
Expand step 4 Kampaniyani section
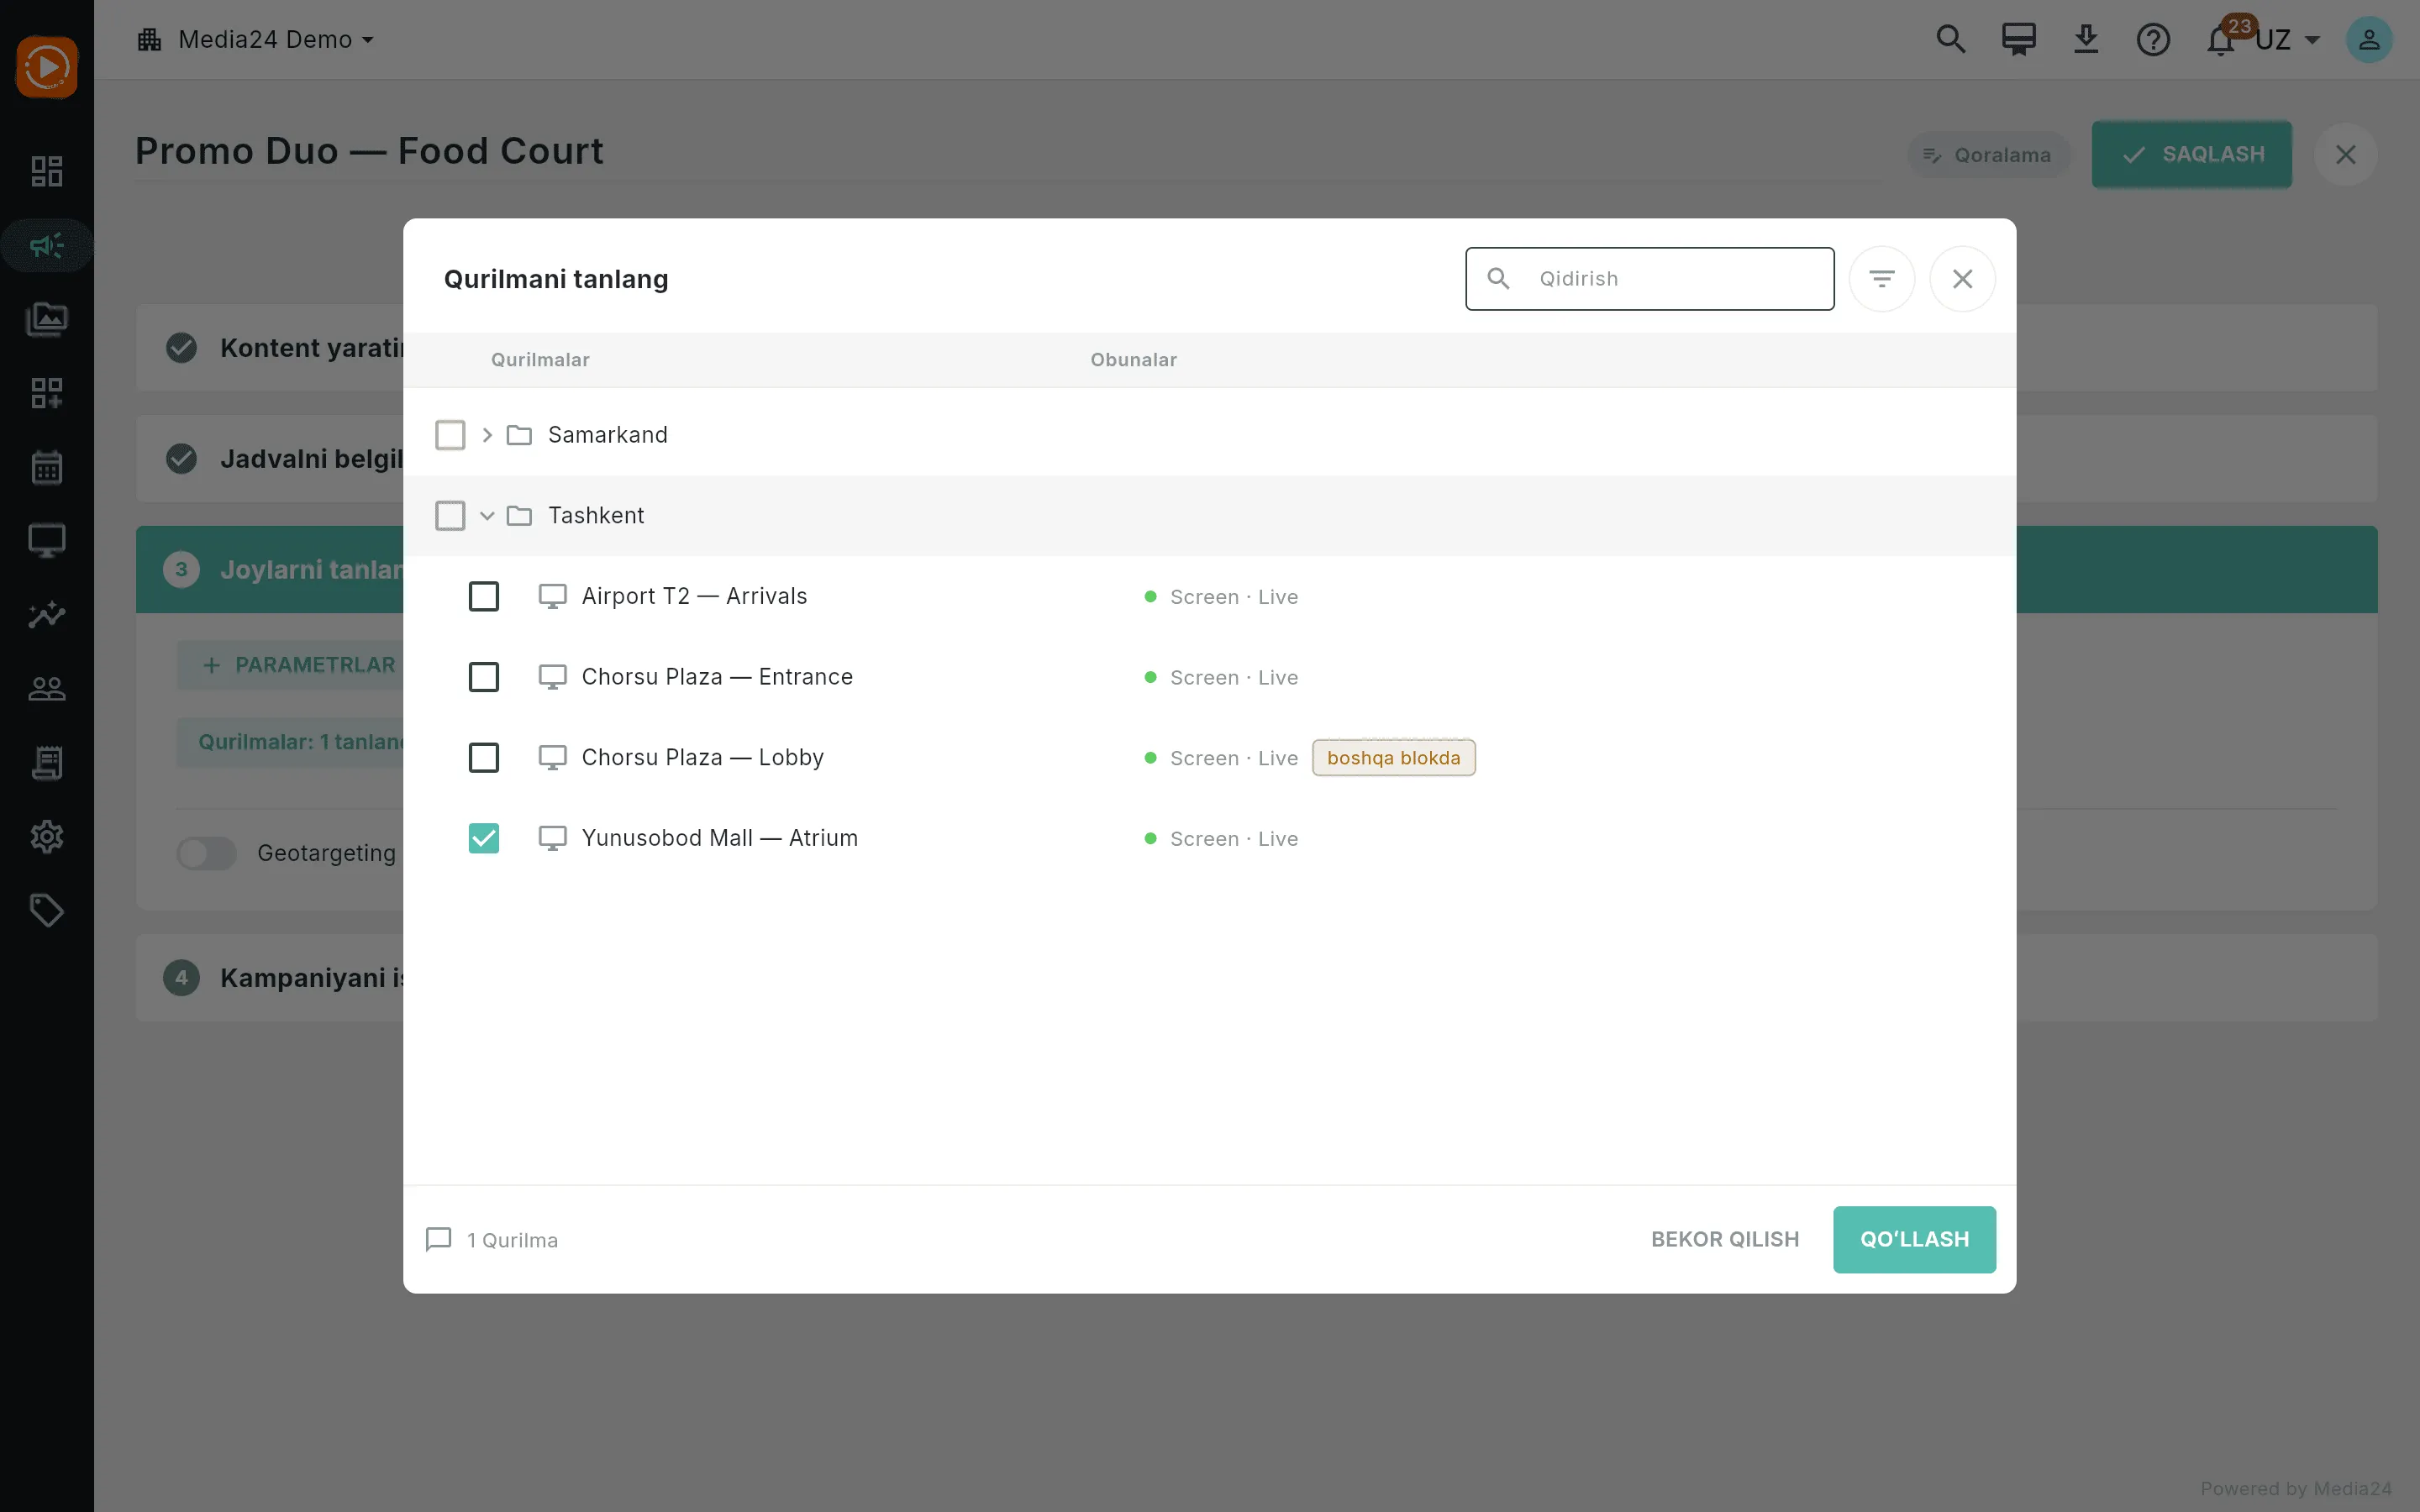click(1256, 978)
